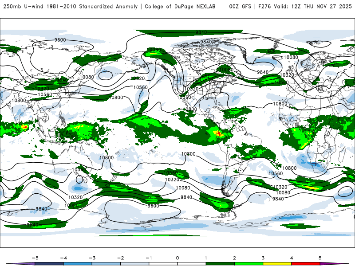Click the '00Z GFS' model run text
Viewport: 355px width, 266px height.
(240, 6)
